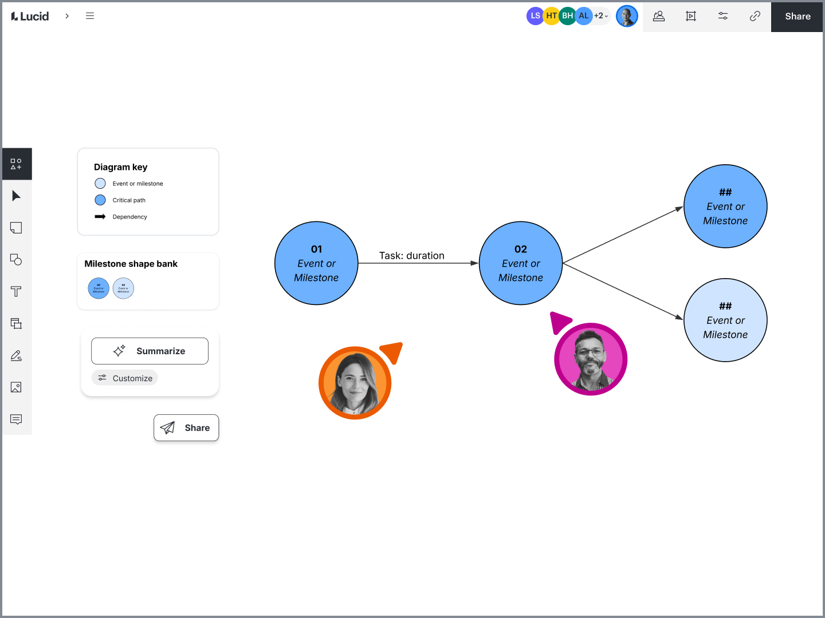The width and height of the screenshot is (825, 618).
Task: Click the Critical path color swatch
Action: coord(100,200)
